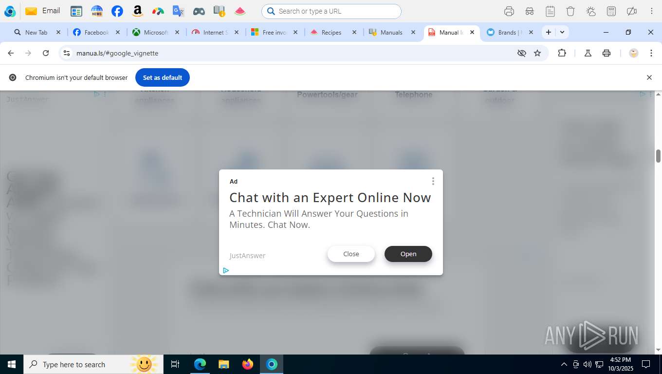Close the Recipes tab
This screenshot has height=374, width=662.
pyautogui.click(x=354, y=32)
